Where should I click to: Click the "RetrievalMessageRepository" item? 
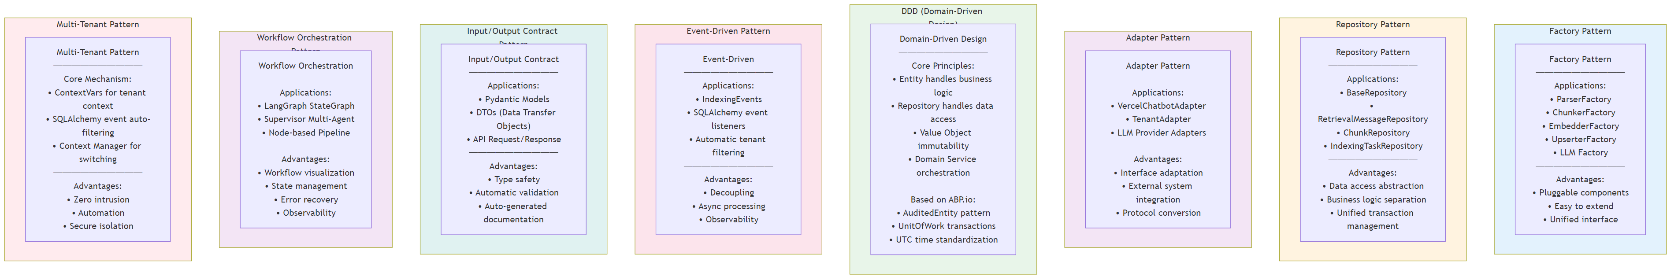click(1373, 119)
